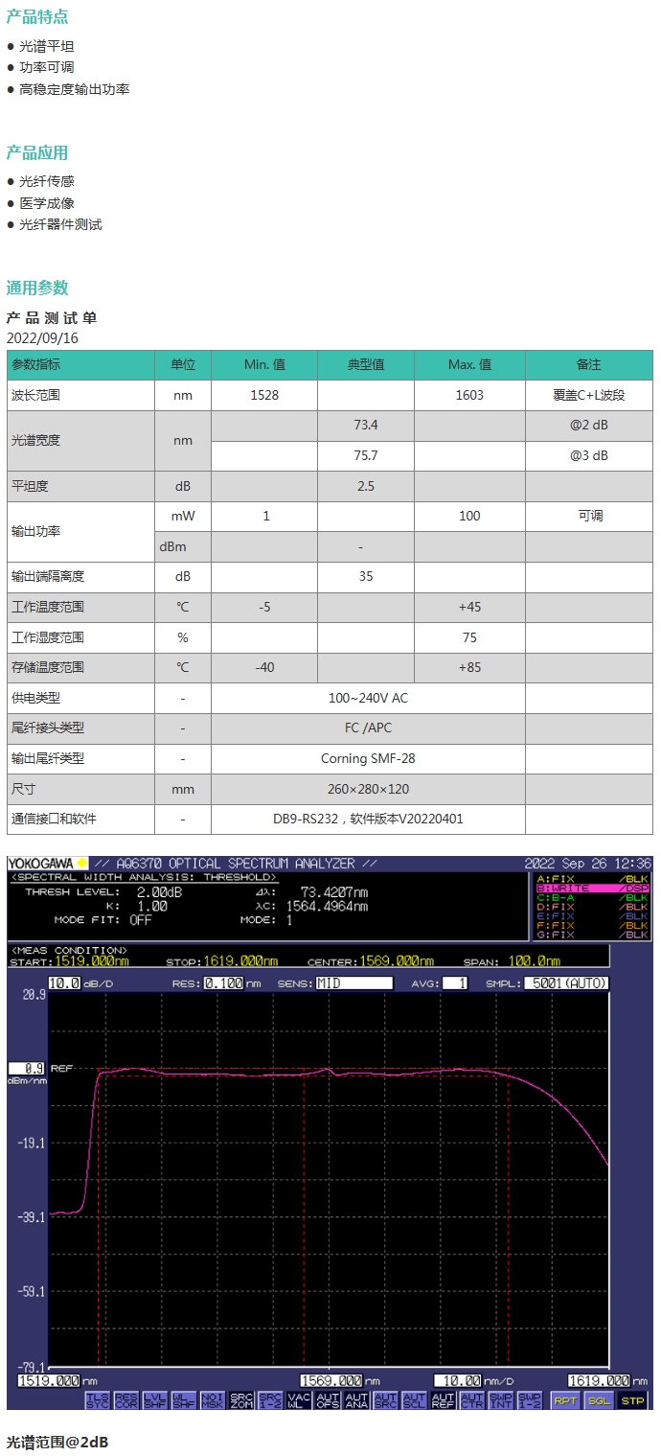This screenshot has height=1456, width=661.
Task: Select trace F:FIX in trace list
Action: 592,925
